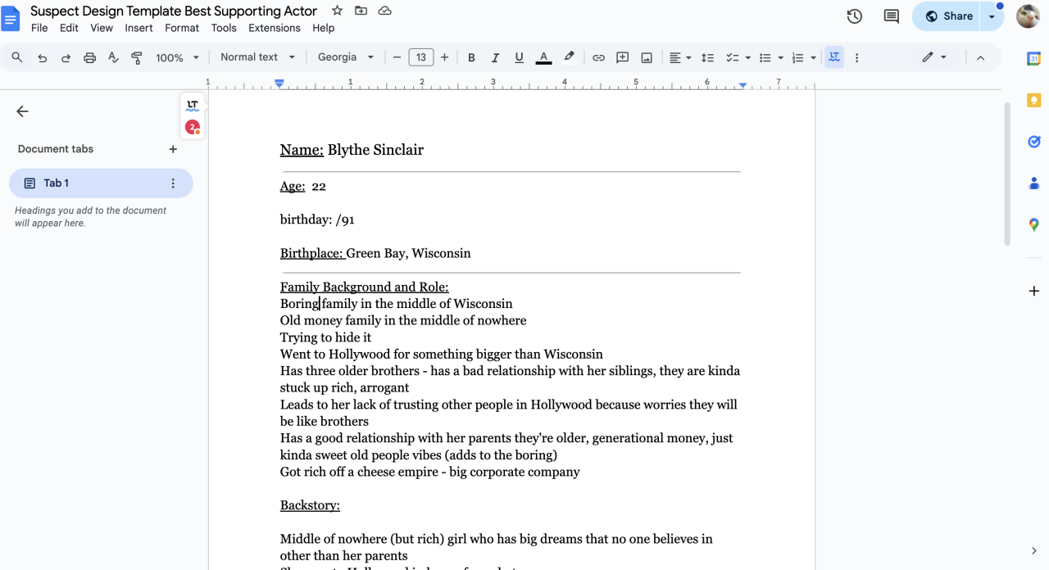Insert a link

pos(599,57)
